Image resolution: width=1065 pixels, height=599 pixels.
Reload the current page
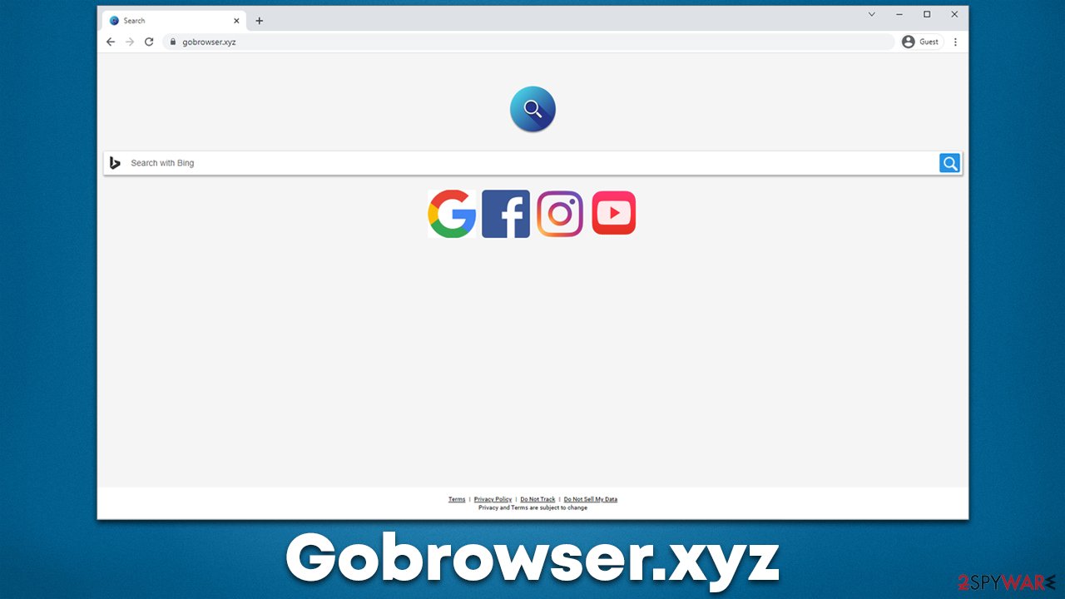tap(149, 42)
